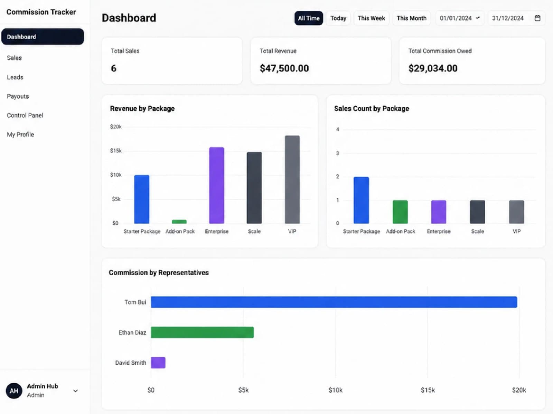
Task: Click VIP bar in Revenue by Package
Action: pyautogui.click(x=292, y=179)
